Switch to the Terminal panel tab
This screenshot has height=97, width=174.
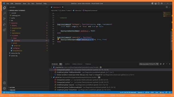[x=88, y=64]
